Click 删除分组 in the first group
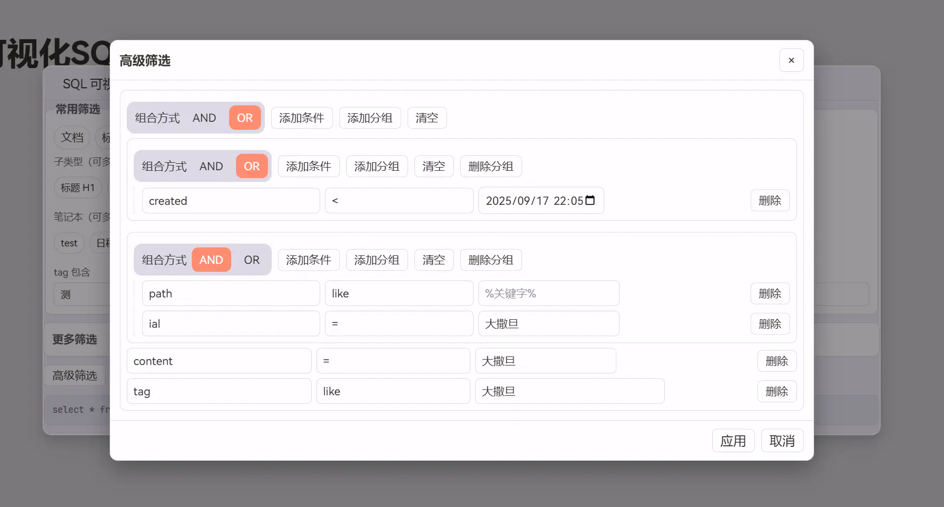944x507 pixels. coord(491,167)
